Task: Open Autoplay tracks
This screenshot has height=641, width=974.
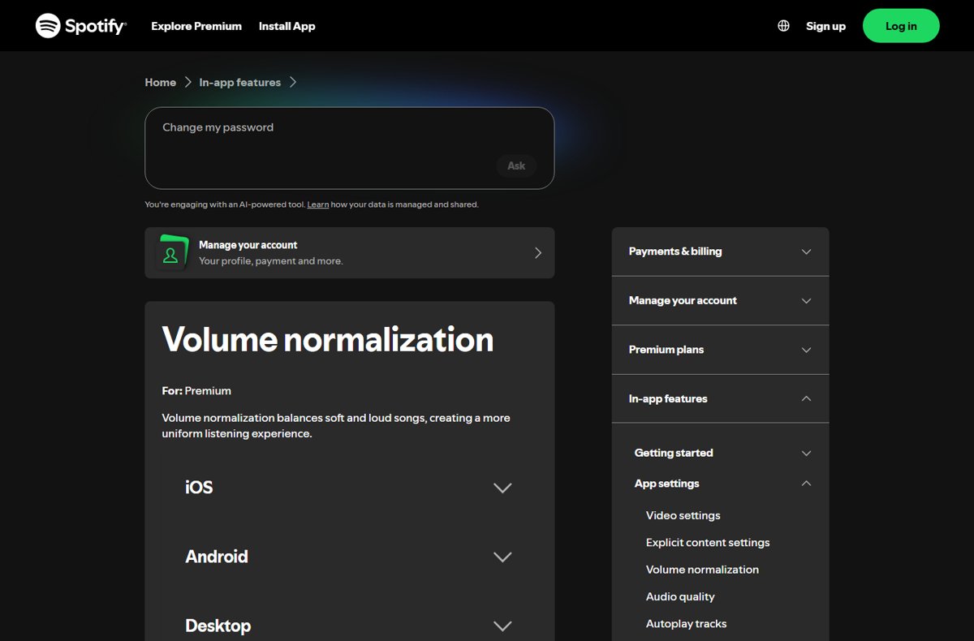Action: (686, 624)
